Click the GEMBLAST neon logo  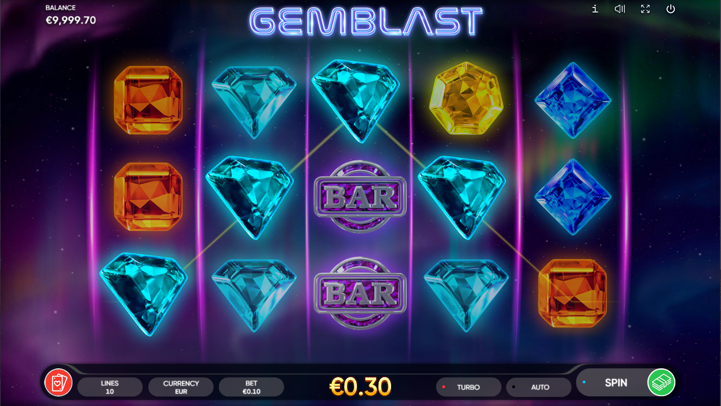coord(366,21)
